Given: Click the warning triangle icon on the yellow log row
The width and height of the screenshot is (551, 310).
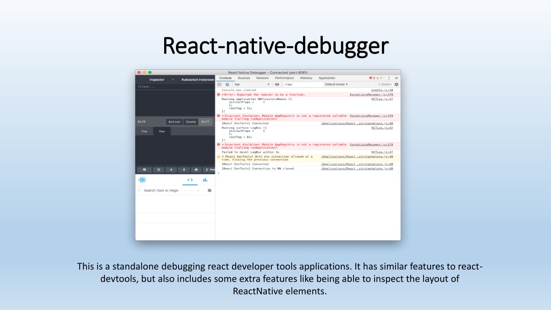Looking at the screenshot, I should click(x=218, y=157).
